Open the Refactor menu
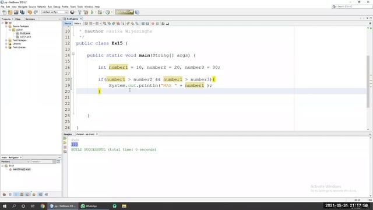This screenshot has height=210, width=373. [41, 6]
